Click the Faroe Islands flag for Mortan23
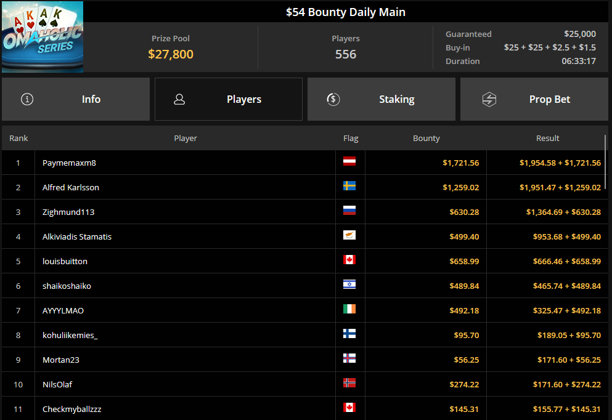Image resolution: width=612 pixels, height=420 pixels. pyautogui.click(x=349, y=358)
